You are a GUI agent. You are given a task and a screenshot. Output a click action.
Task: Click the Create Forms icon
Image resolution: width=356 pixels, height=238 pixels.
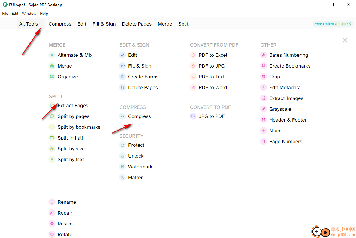[x=122, y=77]
